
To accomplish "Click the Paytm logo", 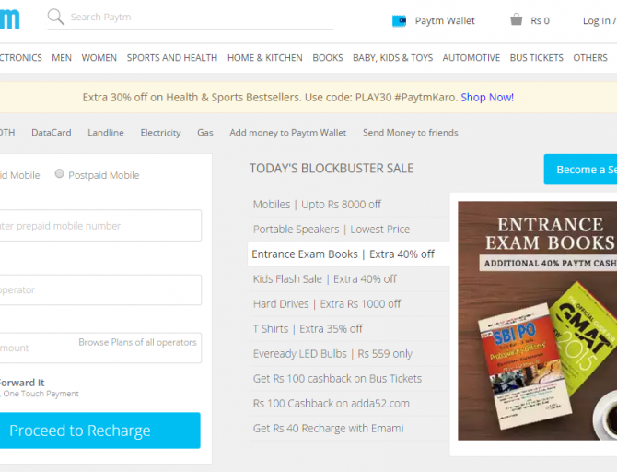I will coord(9,18).
